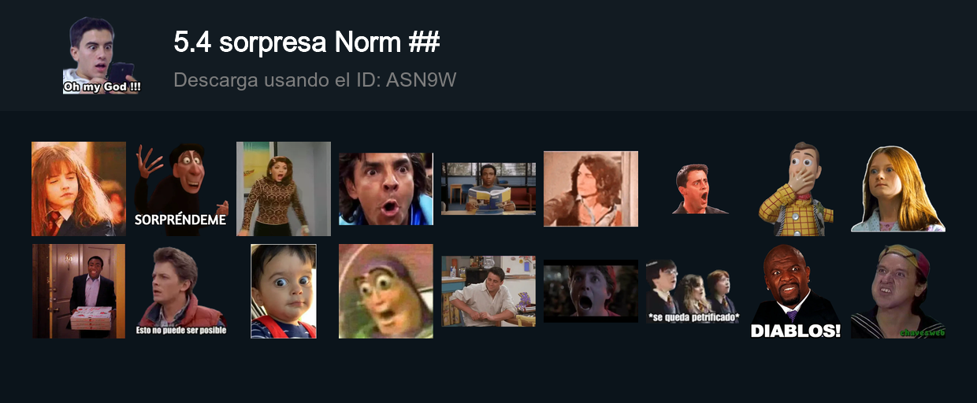Click the '5.4 sorpresa Norm ##' pack title

[306, 43]
